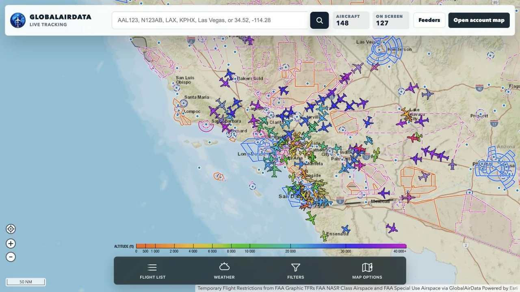
Task: Click the Mexicali map label
Action: tap(380, 202)
